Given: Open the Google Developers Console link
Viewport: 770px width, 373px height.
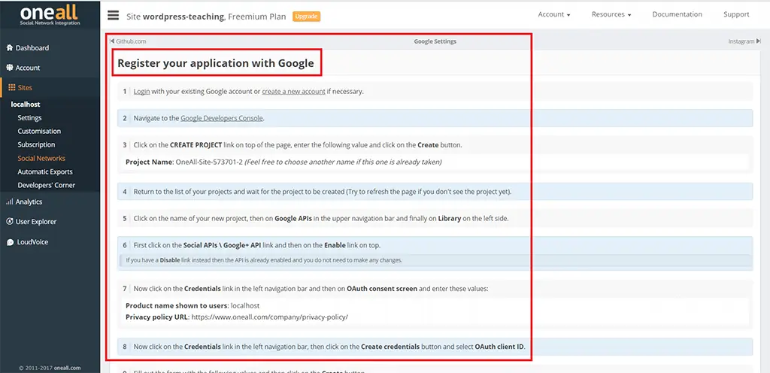Looking at the screenshot, I should click(222, 118).
